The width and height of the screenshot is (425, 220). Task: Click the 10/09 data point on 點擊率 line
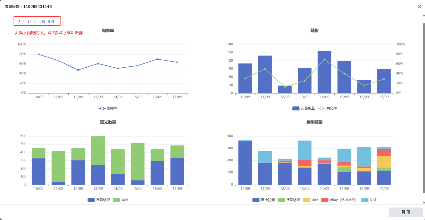coord(39,54)
